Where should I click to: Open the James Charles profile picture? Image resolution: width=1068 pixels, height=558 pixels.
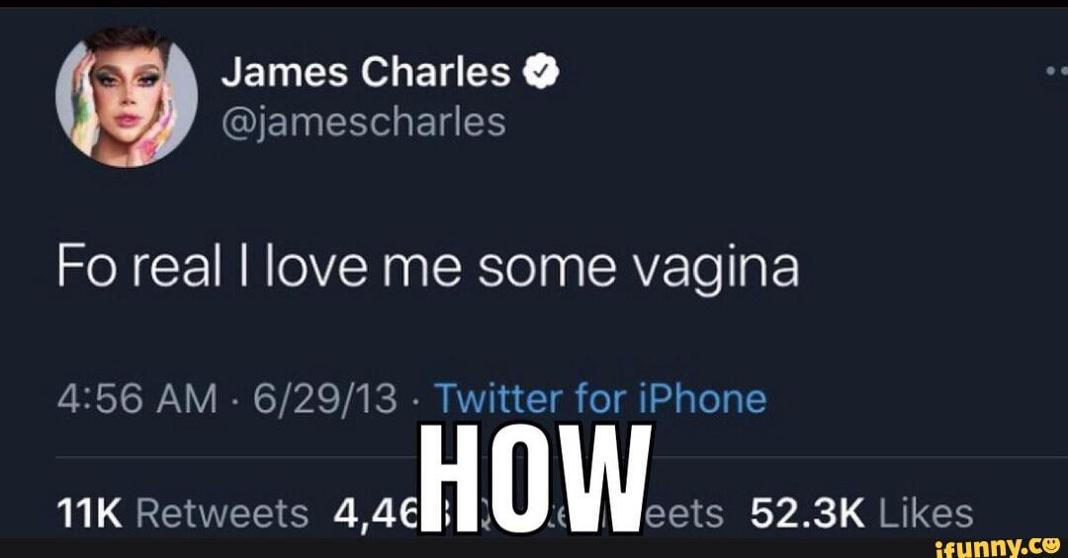pyautogui.click(x=126, y=96)
